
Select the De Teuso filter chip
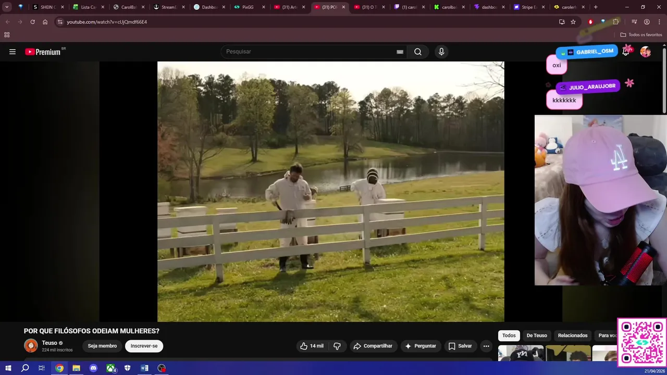537,335
